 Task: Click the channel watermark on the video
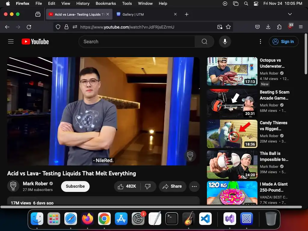point(190,156)
